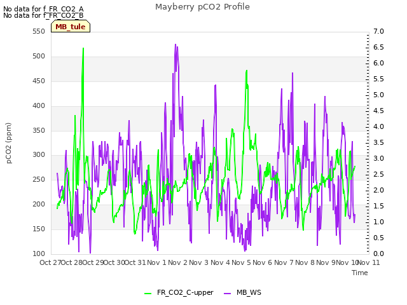Click the MB_tule annotation label
This screenshot has width=407, height=305.
71,27
